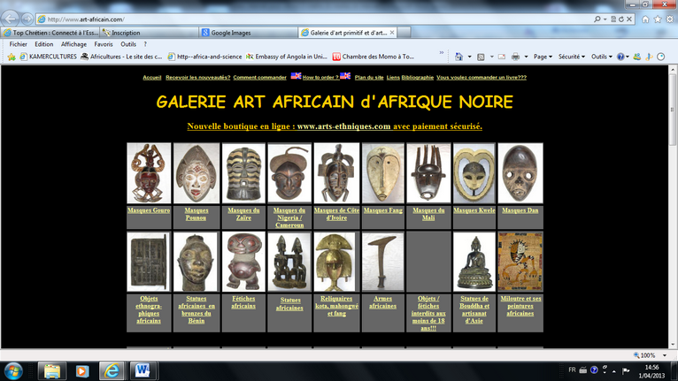The width and height of the screenshot is (678, 381).
Task: Switch to the Top Chrétien tab
Action: point(50,33)
